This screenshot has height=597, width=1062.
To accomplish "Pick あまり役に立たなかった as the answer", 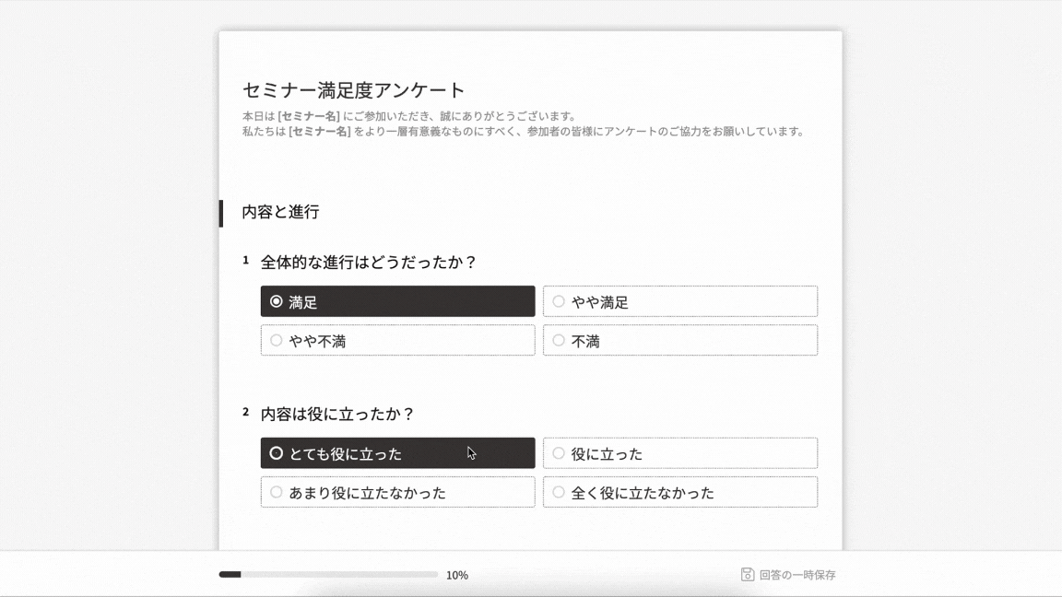I will point(397,492).
